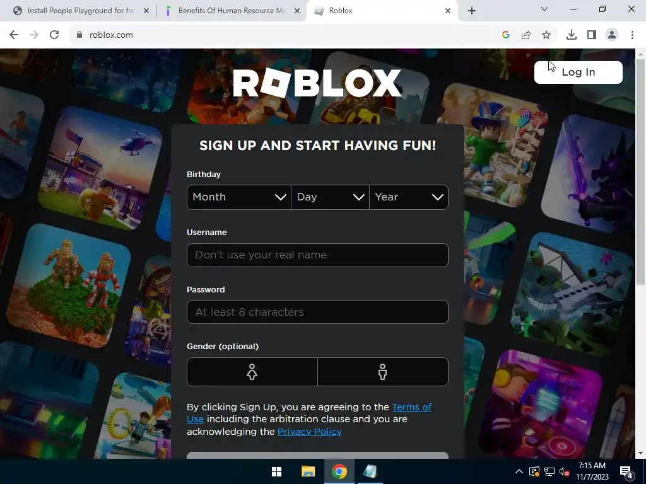Click the muted volume tray icon

tap(565, 471)
